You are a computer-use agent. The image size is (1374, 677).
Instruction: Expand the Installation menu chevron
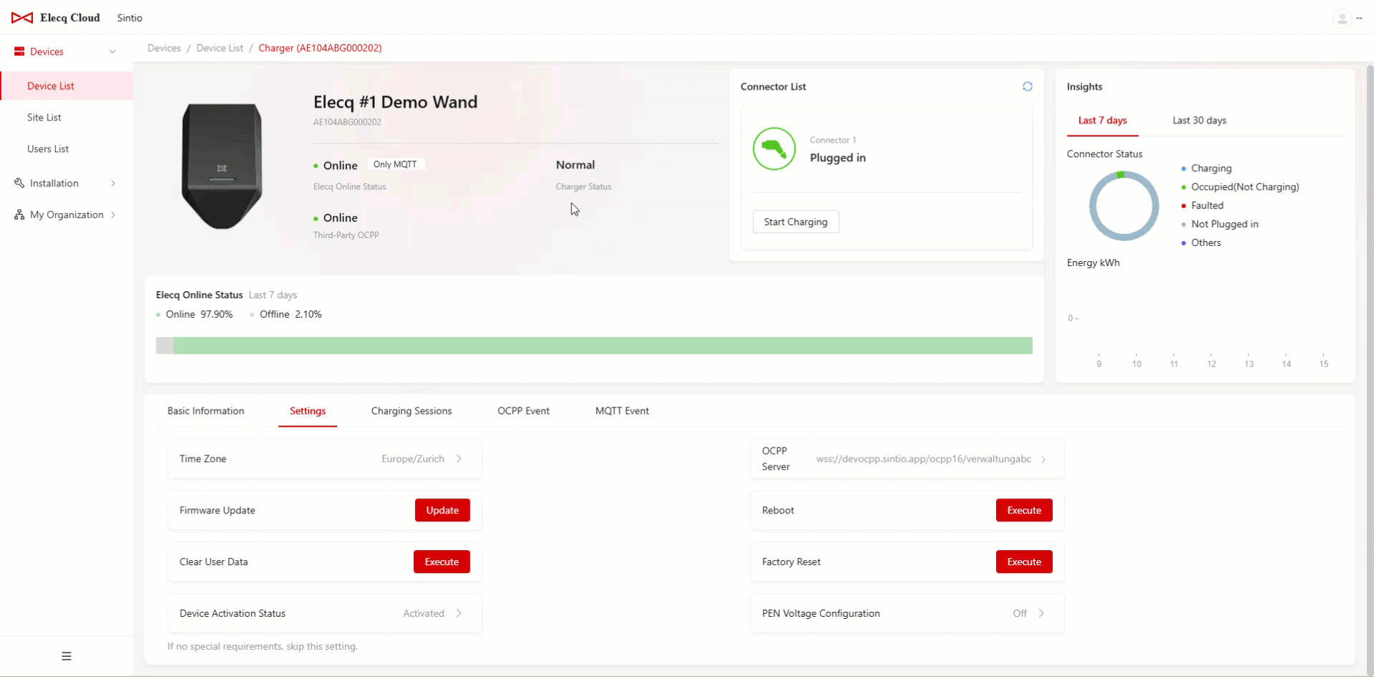[x=113, y=184]
